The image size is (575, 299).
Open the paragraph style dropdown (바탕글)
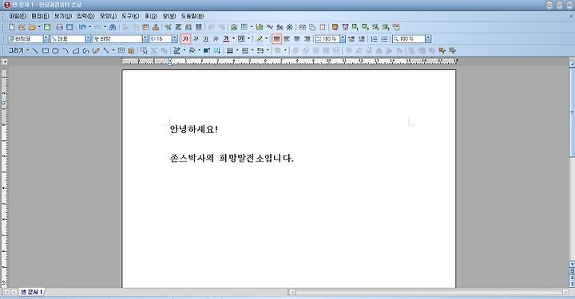pos(46,39)
